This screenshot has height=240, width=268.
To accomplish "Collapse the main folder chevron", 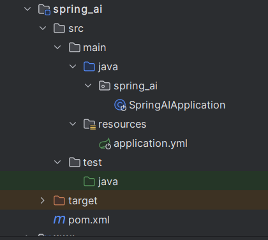I will click(57, 47).
